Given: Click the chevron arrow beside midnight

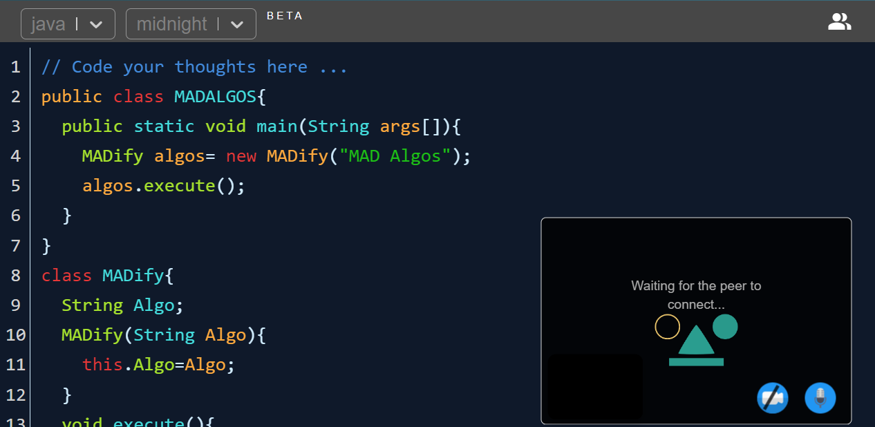Looking at the screenshot, I should pos(237,24).
